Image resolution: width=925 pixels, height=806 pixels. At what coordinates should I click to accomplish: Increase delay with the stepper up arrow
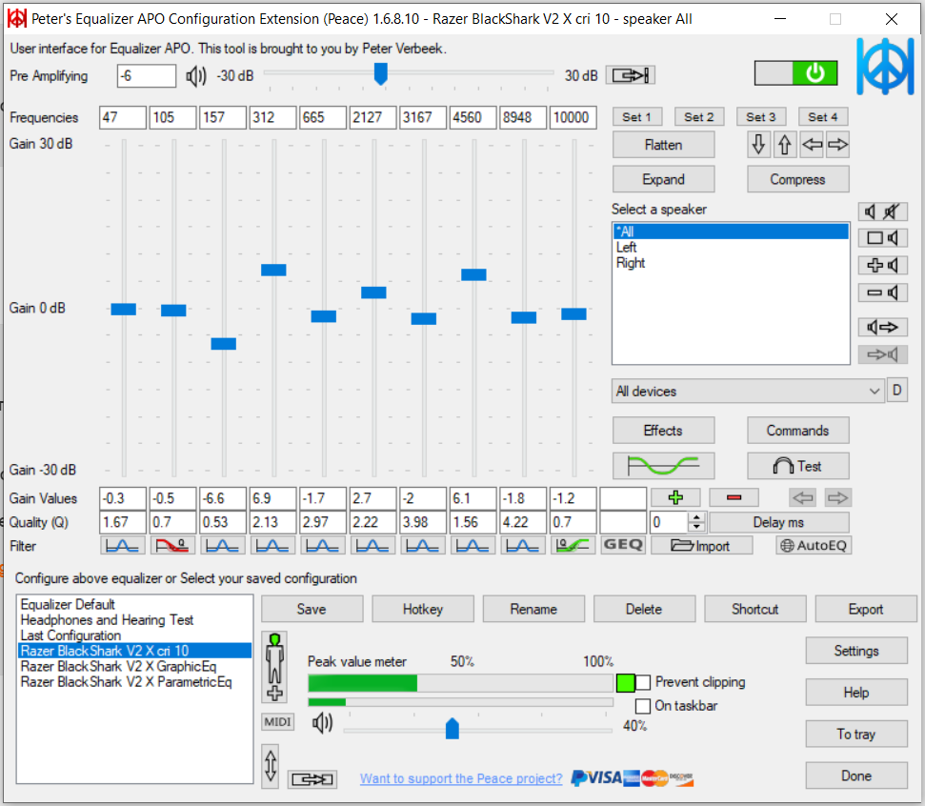point(697,517)
